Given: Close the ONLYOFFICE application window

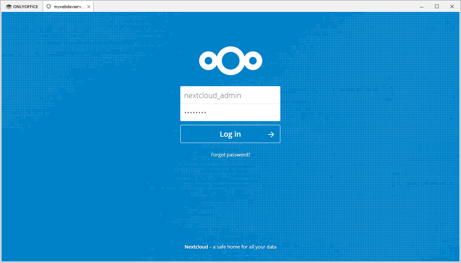Looking at the screenshot, I should tap(452, 6).
